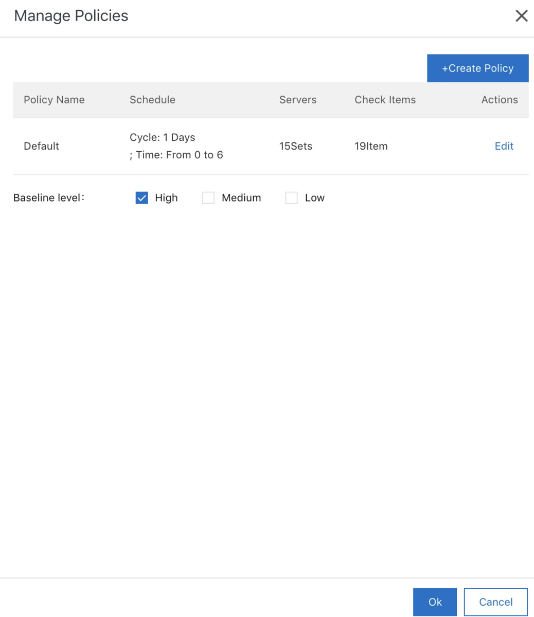Confirm settings with the Ok button
Screen dimensions: 534x617
(434, 602)
